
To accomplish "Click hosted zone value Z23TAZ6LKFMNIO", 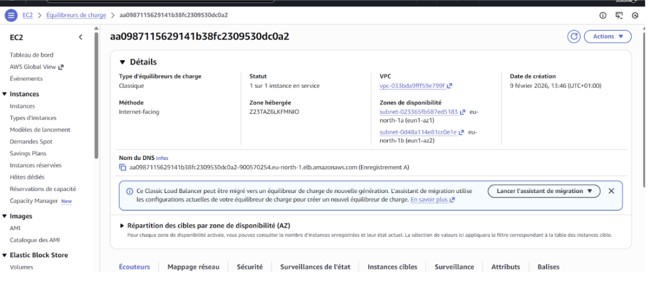I will [x=274, y=112].
